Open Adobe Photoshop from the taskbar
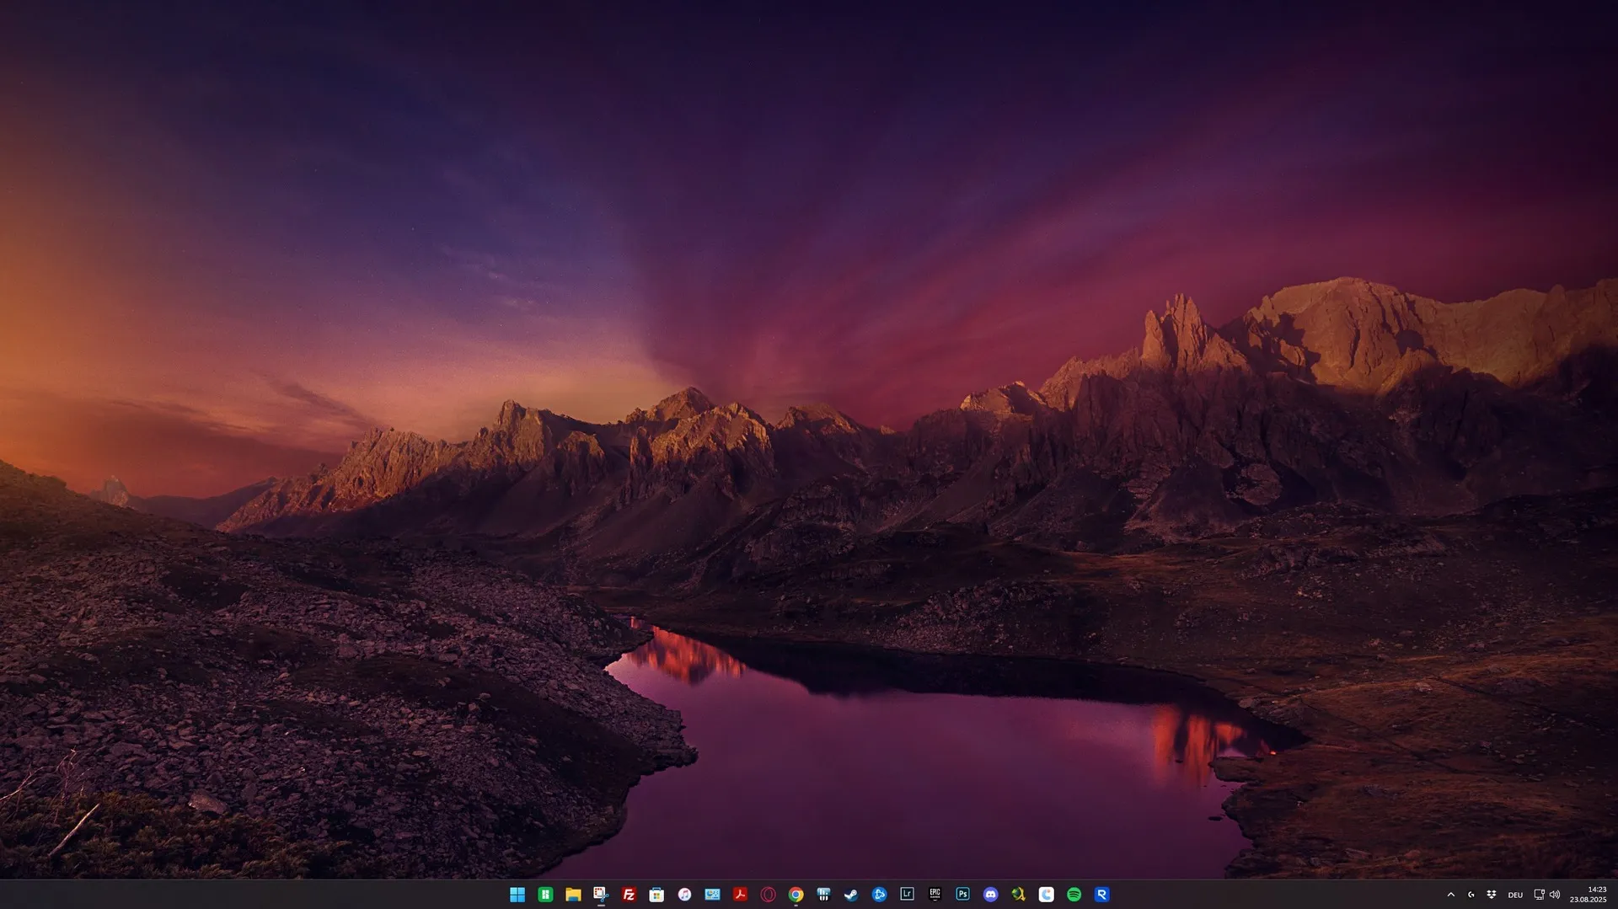1618x909 pixels. coord(962,895)
